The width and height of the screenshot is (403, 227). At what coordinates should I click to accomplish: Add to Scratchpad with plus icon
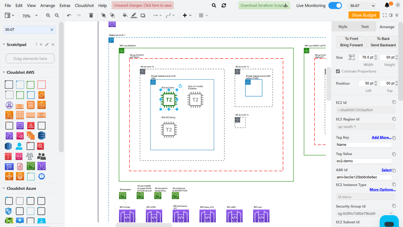point(41,45)
